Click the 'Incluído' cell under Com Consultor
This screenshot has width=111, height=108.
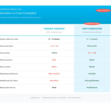92,74
